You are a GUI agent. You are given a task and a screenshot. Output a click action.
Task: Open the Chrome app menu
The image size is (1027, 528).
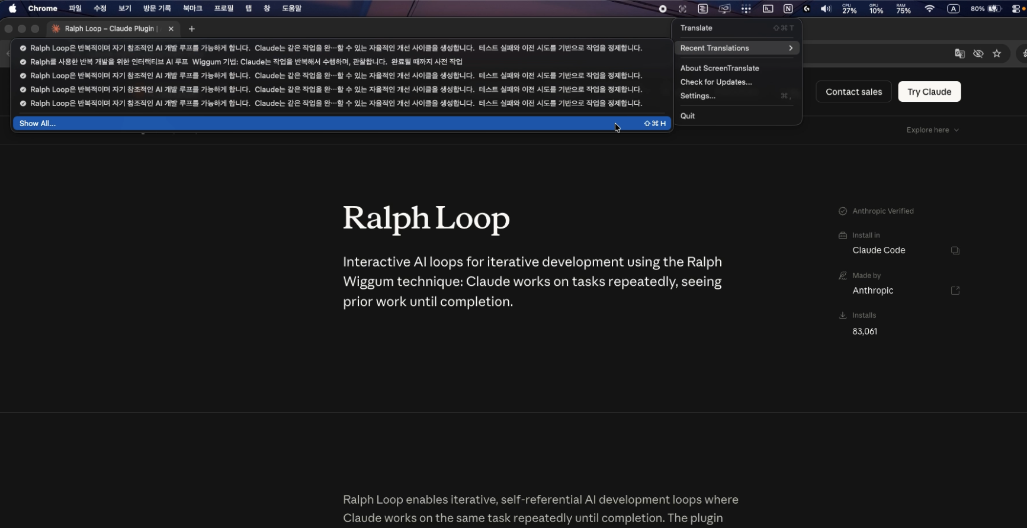click(x=43, y=9)
